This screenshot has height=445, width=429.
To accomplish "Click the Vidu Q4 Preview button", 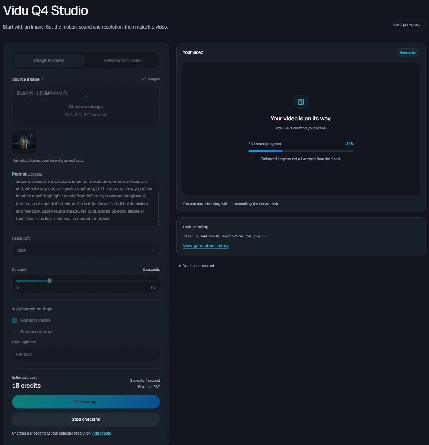I will pos(406,25).
